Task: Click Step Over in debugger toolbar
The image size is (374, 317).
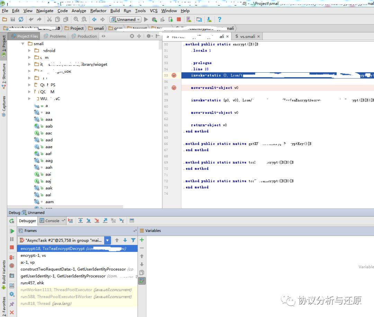Action: coord(80,220)
